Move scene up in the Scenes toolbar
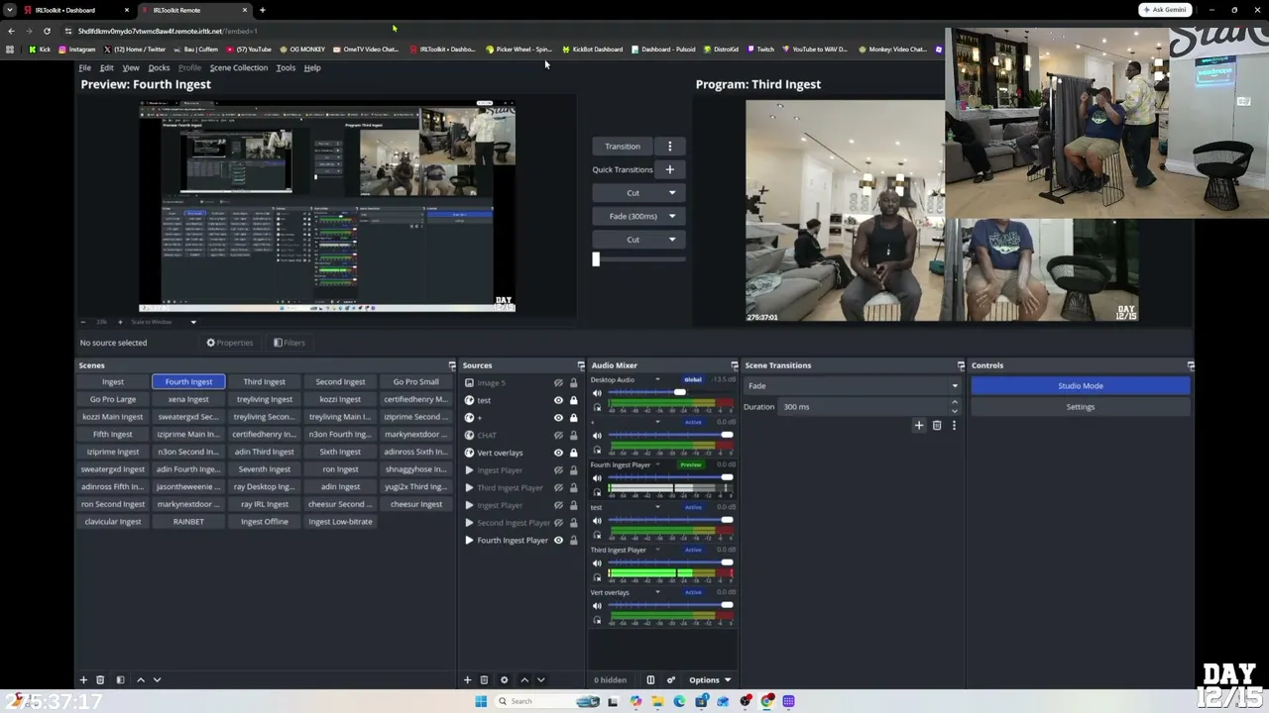The height and width of the screenshot is (713, 1269). pyautogui.click(x=140, y=680)
